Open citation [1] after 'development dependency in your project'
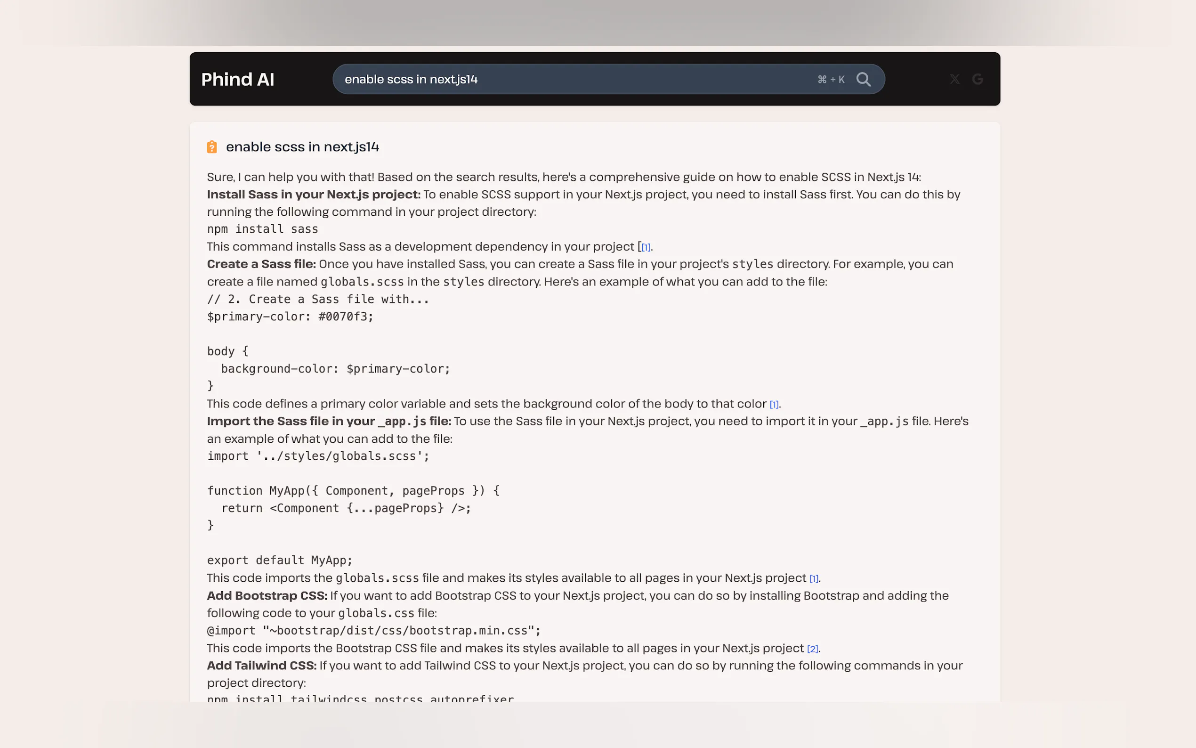The image size is (1196, 748). pyautogui.click(x=646, y=247)
